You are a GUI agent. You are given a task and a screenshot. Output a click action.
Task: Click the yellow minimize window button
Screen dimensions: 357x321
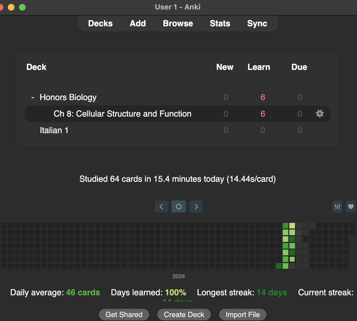pos(11,7)
